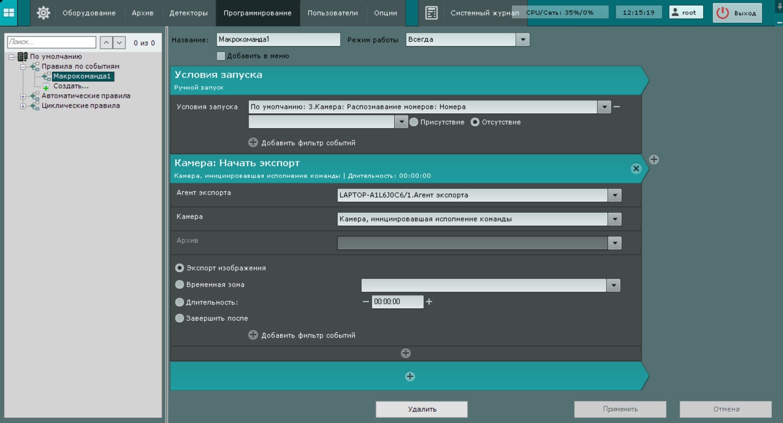Viewport: 783px width, 423px height.
Task: Expand 'Автоматические правила' tree node
Action: coord(23,96)
